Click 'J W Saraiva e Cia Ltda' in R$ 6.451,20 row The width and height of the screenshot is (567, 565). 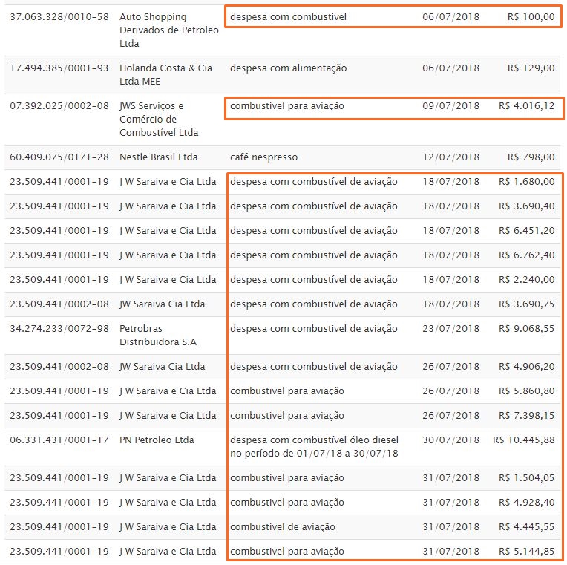pos(168,231)
